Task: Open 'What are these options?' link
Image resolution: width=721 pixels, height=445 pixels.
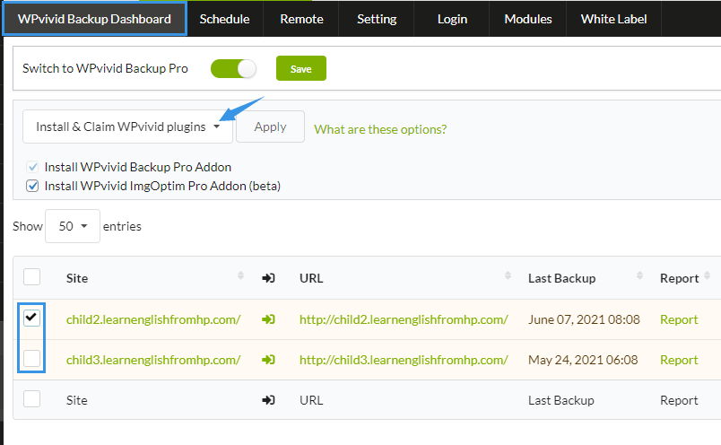Action: pos(380,129)
